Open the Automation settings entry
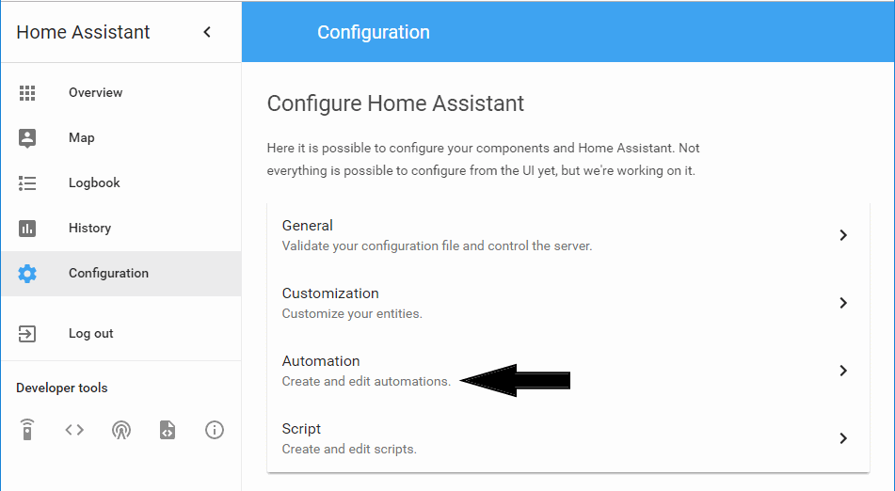The height and width of the screenshot is (491, 895). (x=567, y=371)
